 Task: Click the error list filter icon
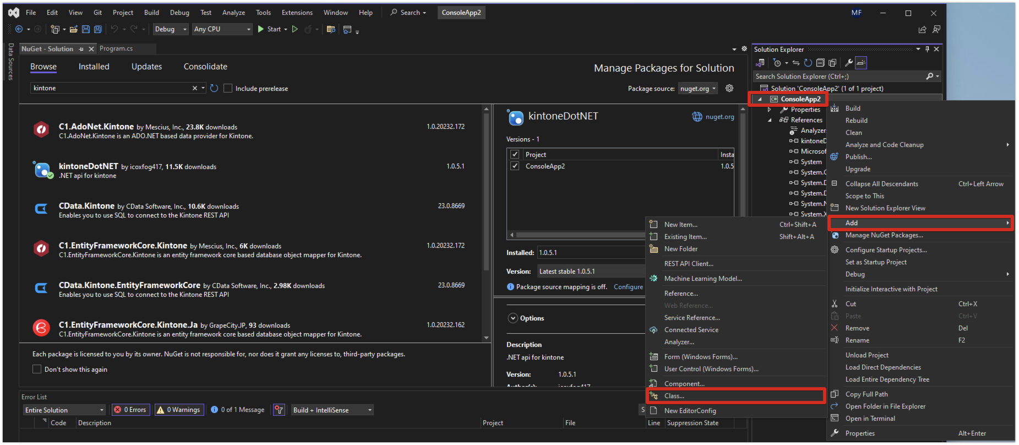click(x=279, y=410)
